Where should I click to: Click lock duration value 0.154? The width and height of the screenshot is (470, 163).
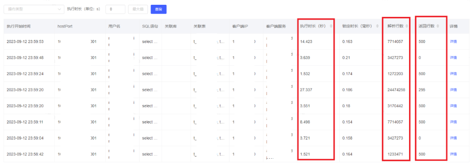pyautogui.click(x=347, y=122)
